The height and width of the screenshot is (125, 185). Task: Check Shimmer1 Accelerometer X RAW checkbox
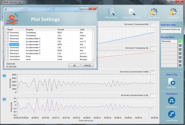click(x=8, y=39)
